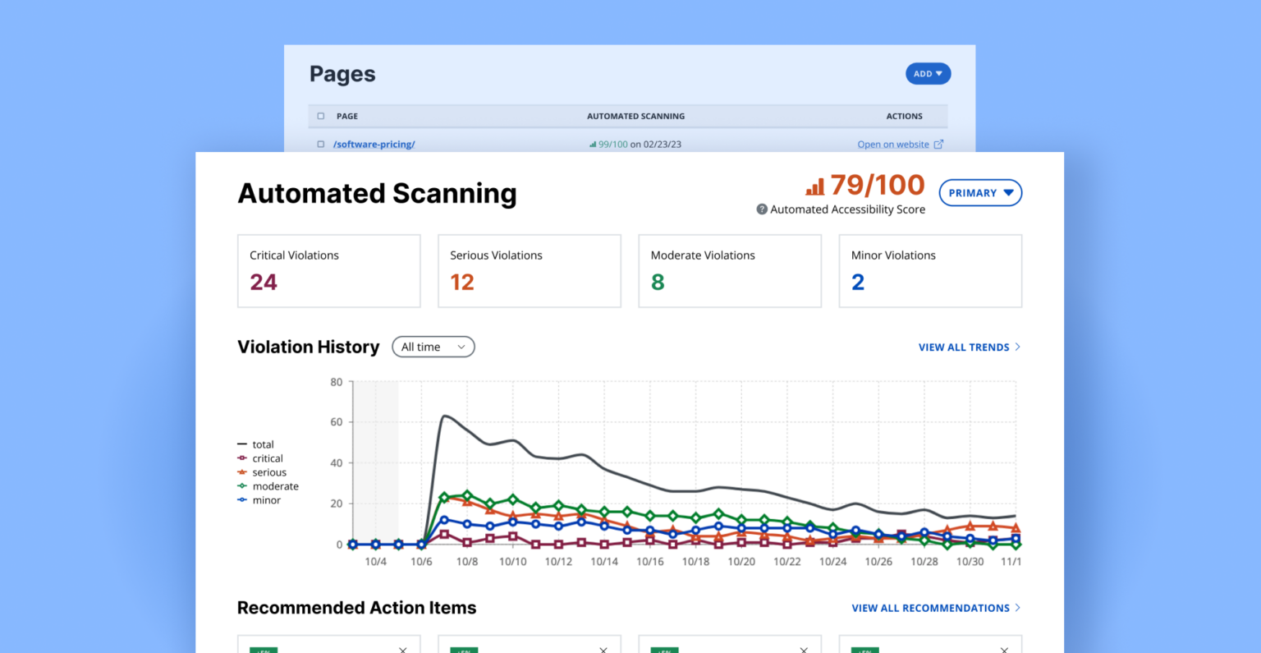1261x653 pixels.
Task: Click the green signal icon beside 99/100
Action: [x=592, y=144]
